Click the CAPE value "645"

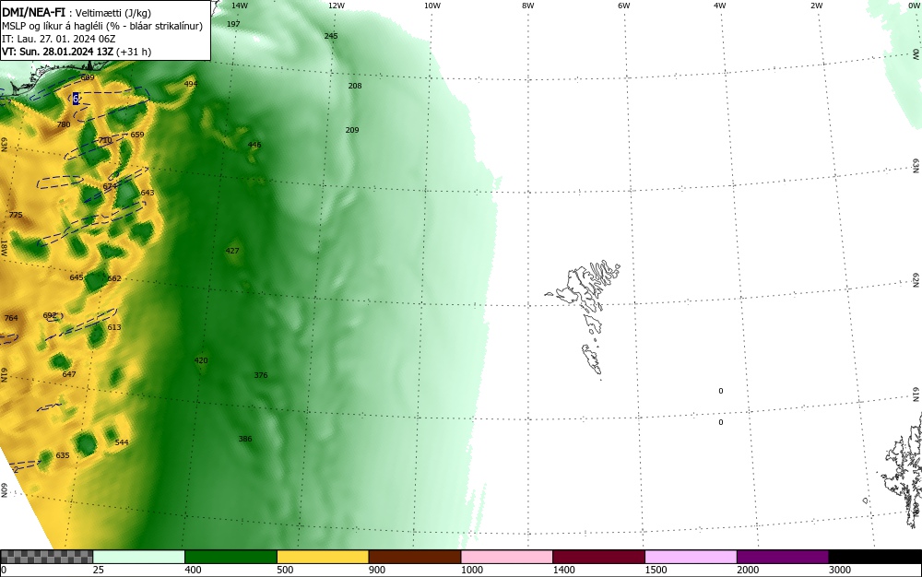tap(77, 277)
